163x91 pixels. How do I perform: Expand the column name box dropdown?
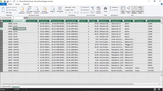point(13,18)
